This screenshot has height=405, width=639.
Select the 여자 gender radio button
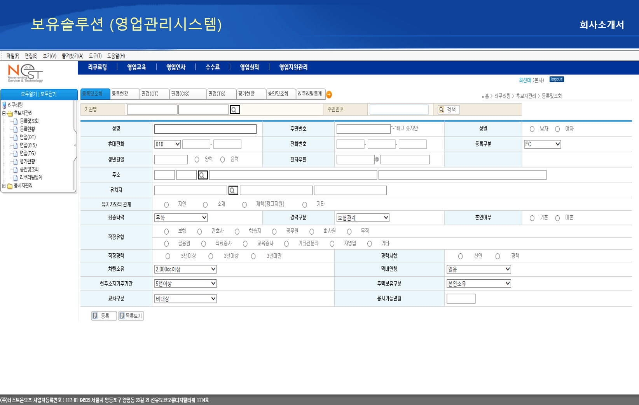point(558,129)
